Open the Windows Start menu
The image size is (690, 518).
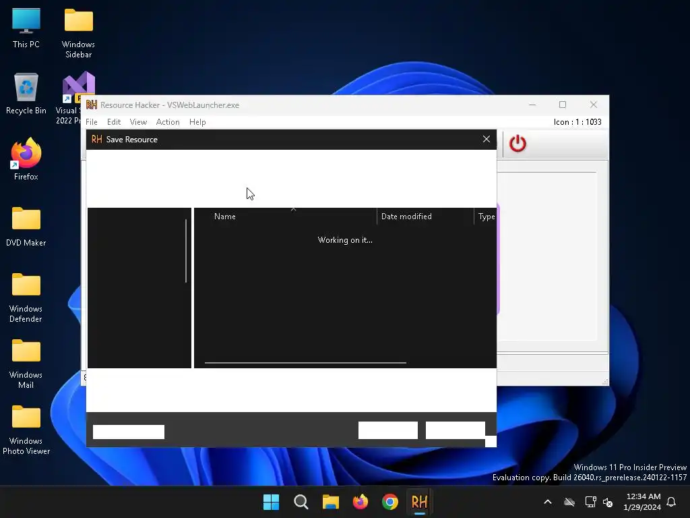[x=271, y=502]
